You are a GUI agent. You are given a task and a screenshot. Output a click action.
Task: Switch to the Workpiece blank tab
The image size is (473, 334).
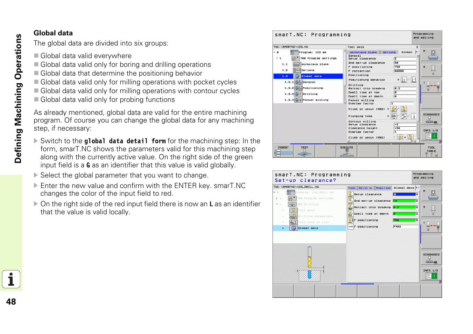coord(363,52)
